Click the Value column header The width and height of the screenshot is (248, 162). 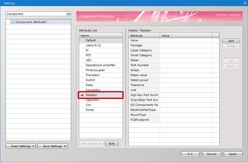coord(186,35)
